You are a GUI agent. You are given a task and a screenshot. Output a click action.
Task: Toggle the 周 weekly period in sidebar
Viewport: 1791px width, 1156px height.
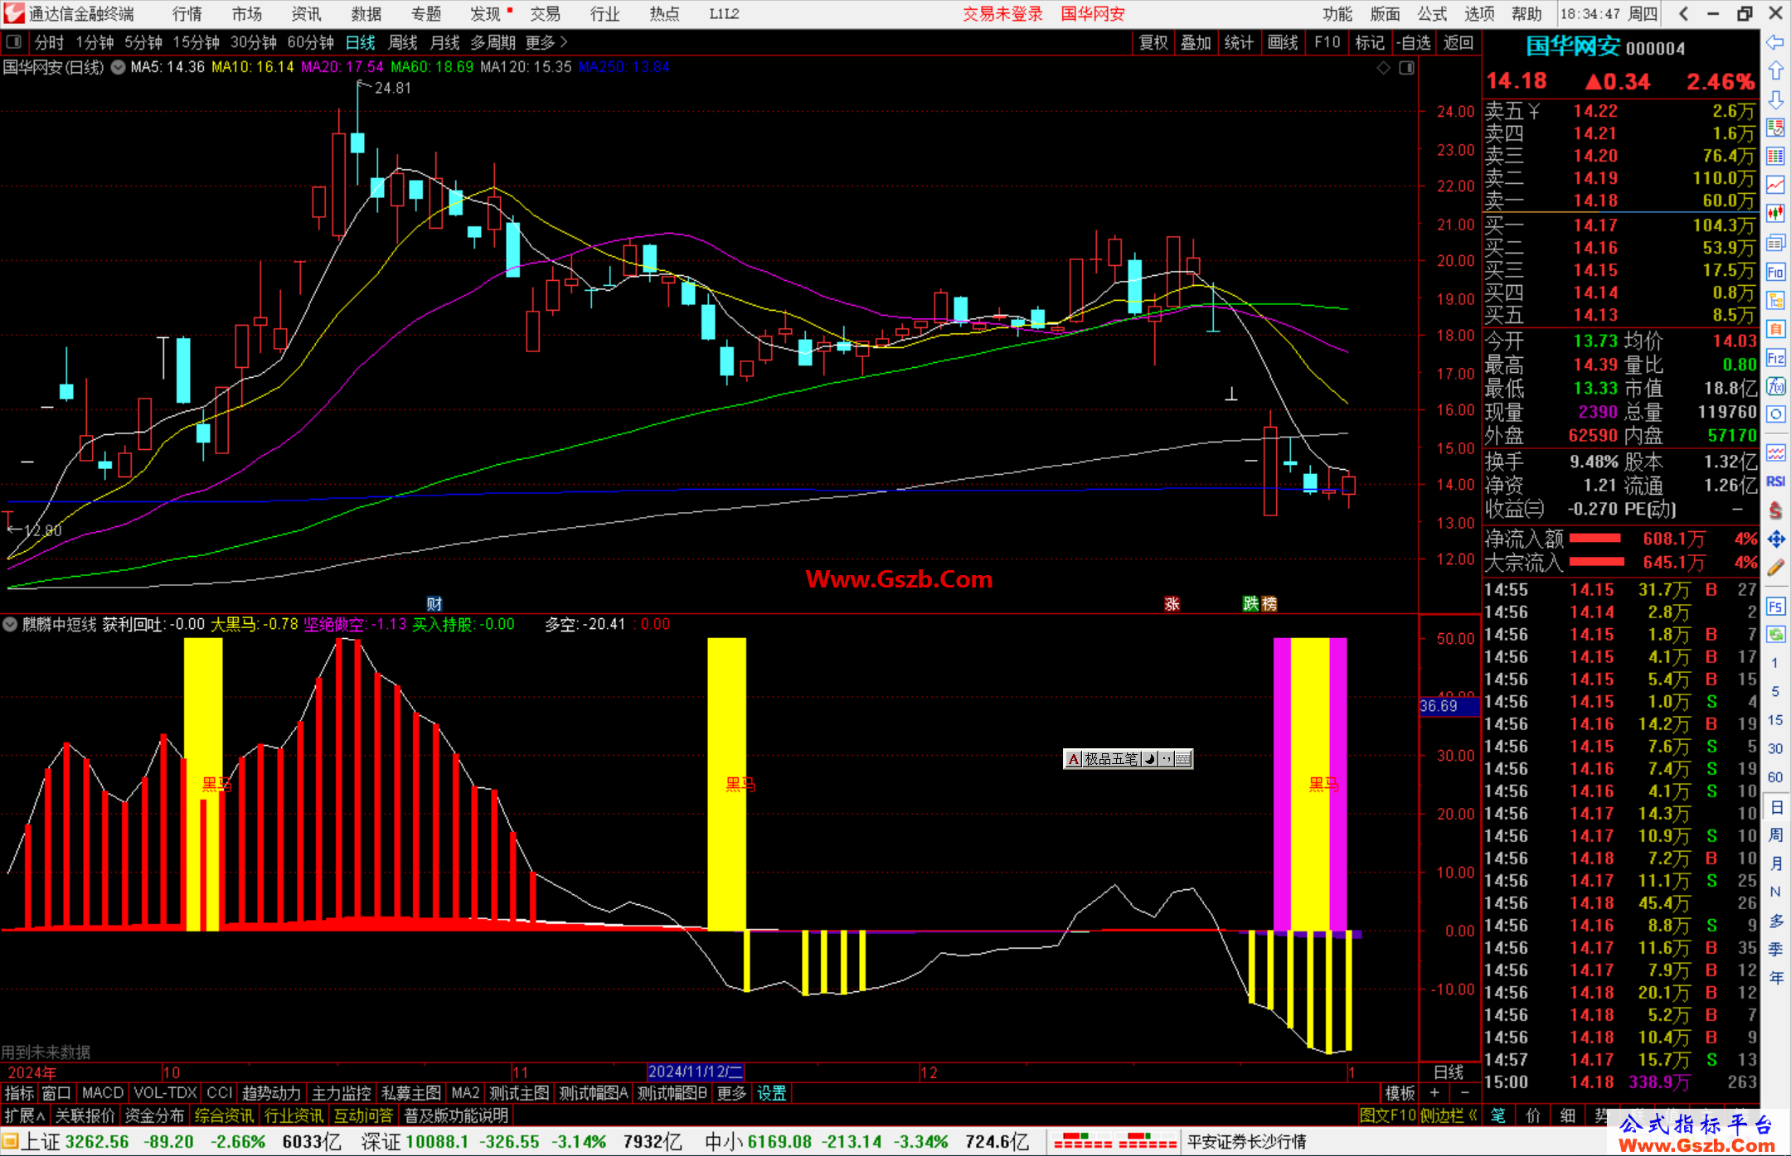click(x=1775, y=834)
